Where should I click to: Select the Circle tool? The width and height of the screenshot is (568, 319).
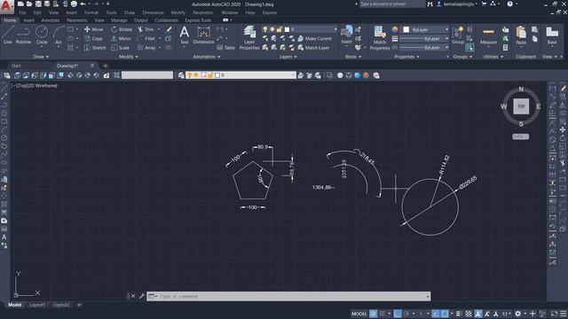click(x=42, y=35)
